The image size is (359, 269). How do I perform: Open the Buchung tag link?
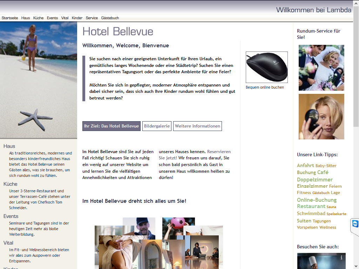(x=306, y=172)
